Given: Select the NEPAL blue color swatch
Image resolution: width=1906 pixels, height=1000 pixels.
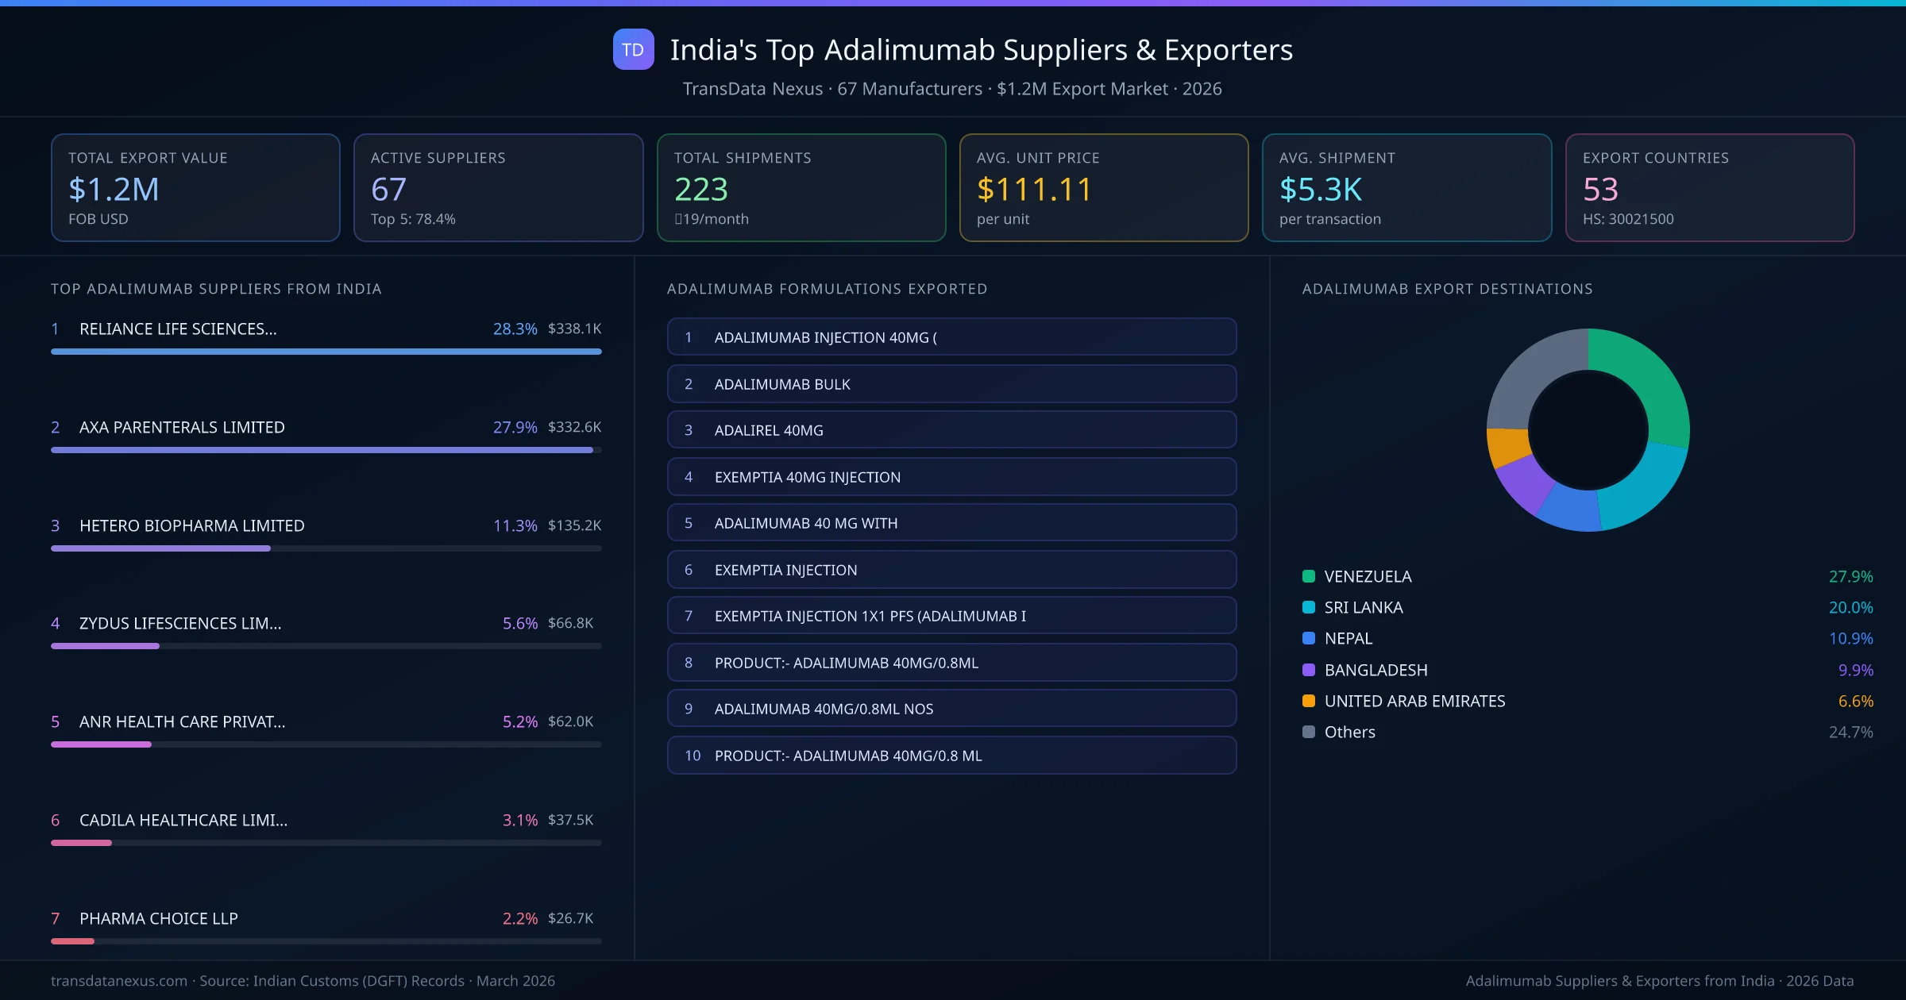Looking at the screenshot, I should pos(1310,638).
